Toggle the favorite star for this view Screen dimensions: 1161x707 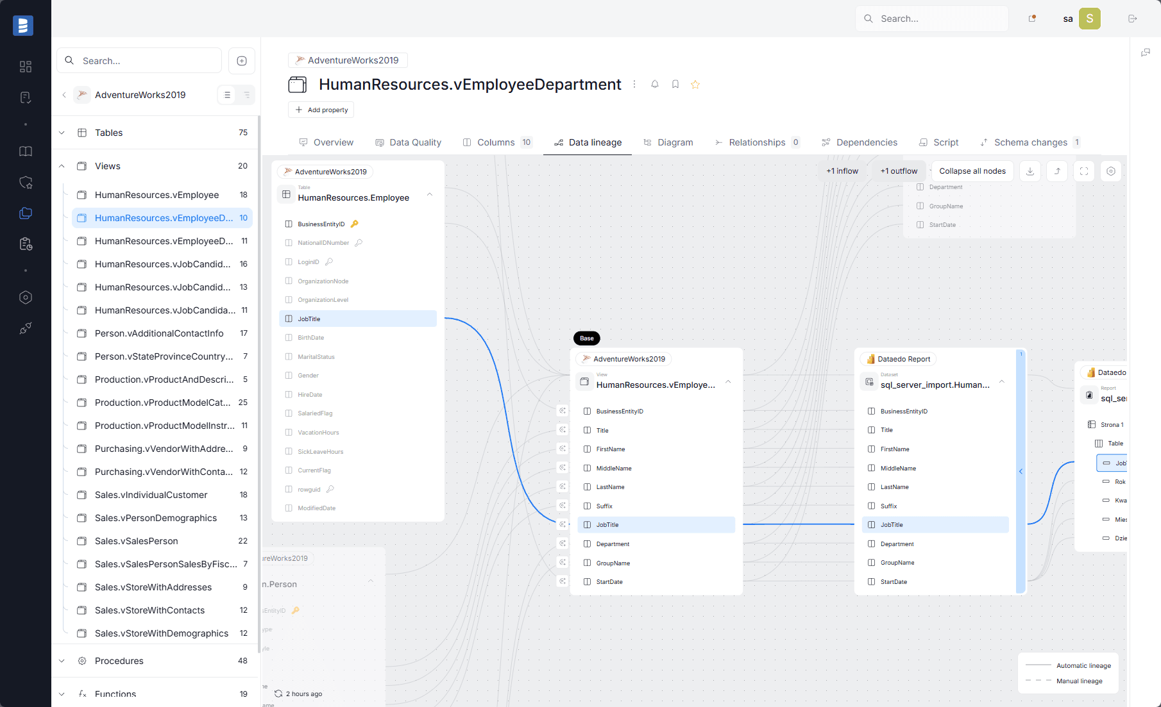pyautogui.click(x=695, y=84)
